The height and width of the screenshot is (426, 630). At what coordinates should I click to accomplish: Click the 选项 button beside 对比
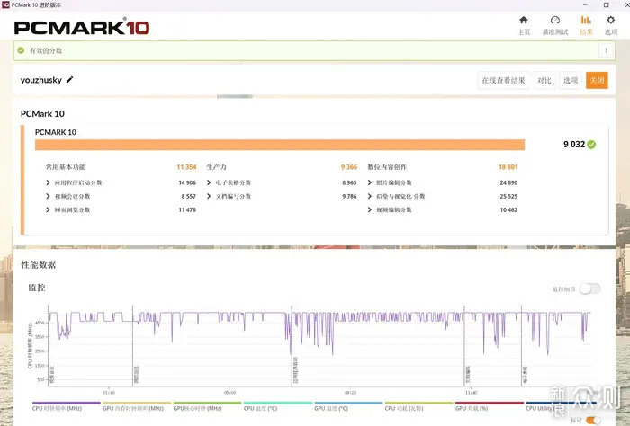click(x=571, y=80)
